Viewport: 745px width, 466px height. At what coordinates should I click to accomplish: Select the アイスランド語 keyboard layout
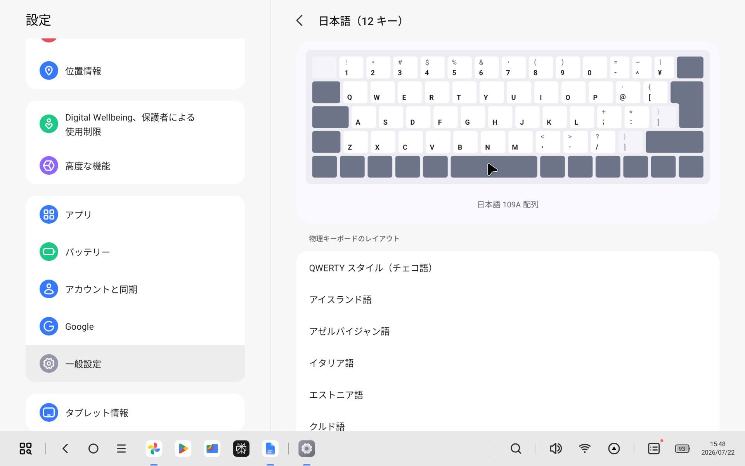pyautogui.click(x=508, y=300)
